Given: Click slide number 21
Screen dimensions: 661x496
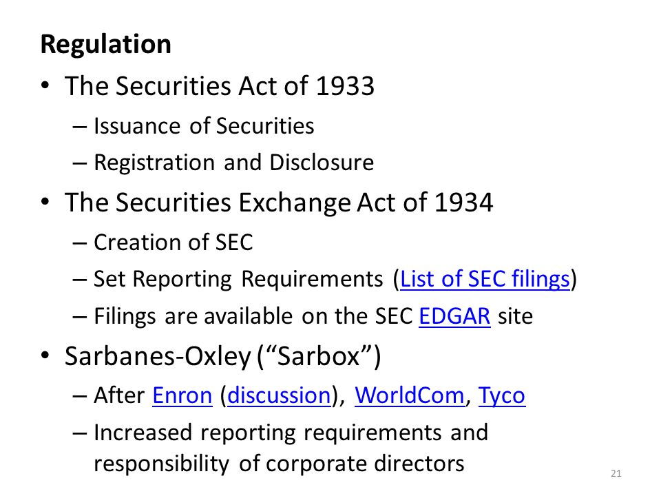Looking at the screenshot, I should [x=616, y=474].
